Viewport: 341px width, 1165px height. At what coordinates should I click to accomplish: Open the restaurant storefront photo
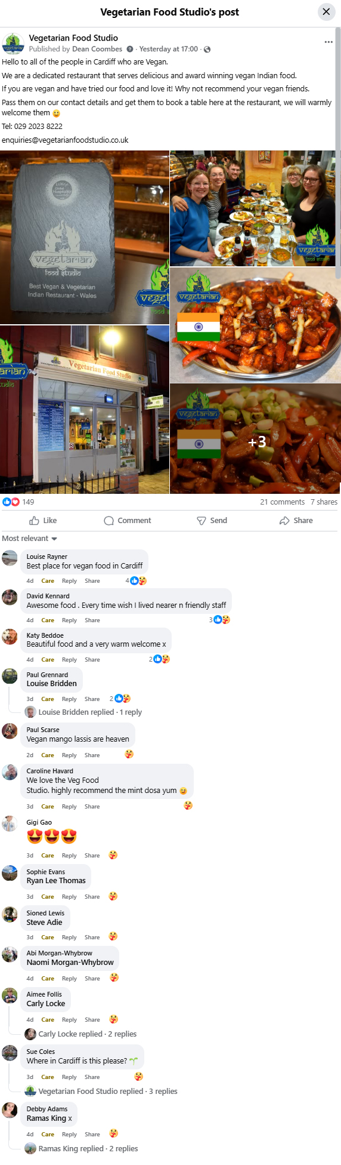tap(85, 410)
